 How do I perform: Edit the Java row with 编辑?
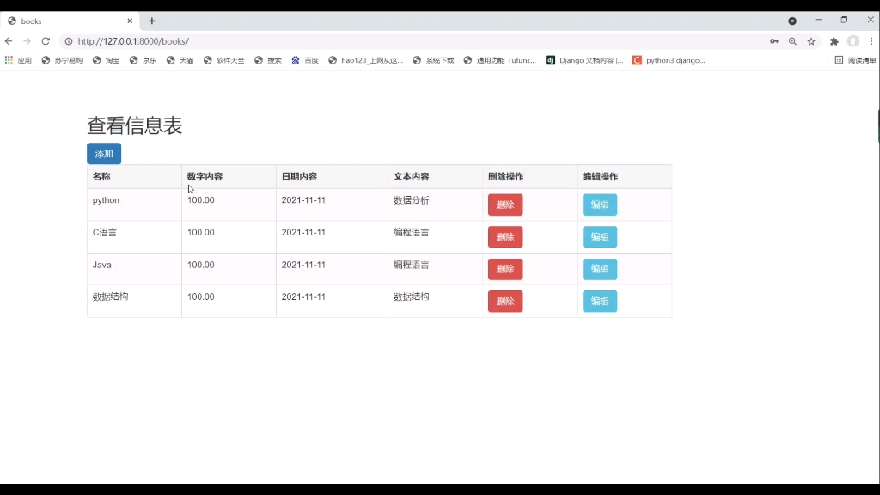coord(599,269)
